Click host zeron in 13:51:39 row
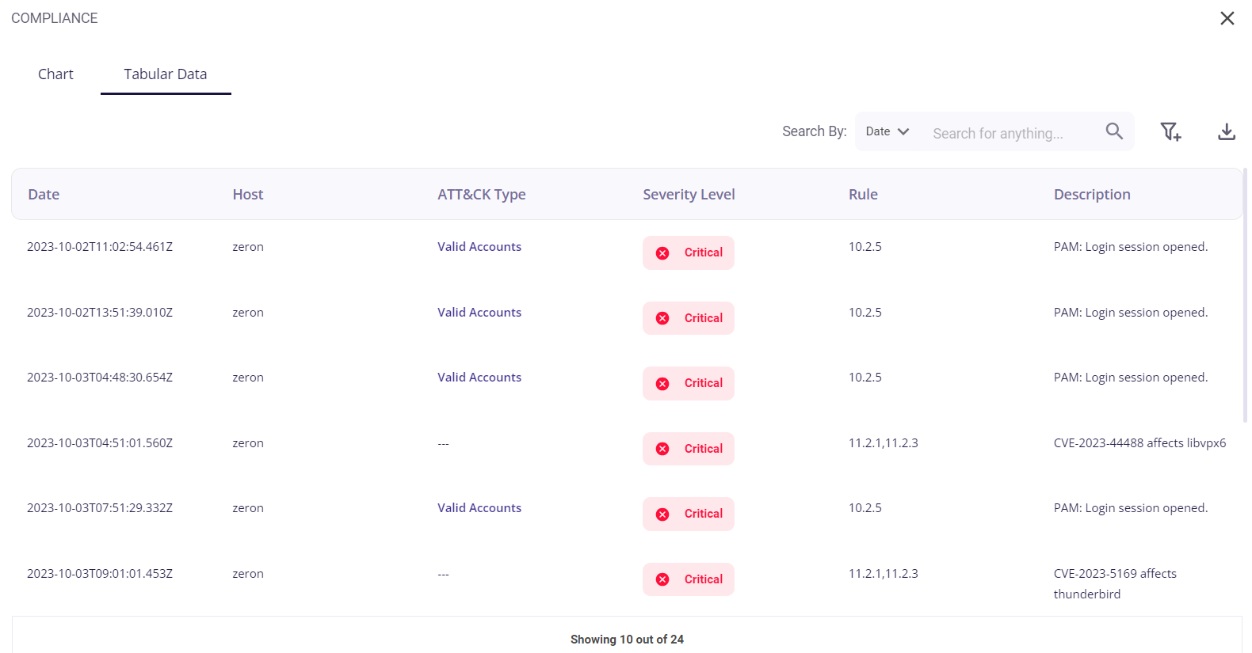The image size is (1252, 653). [248, 312]
